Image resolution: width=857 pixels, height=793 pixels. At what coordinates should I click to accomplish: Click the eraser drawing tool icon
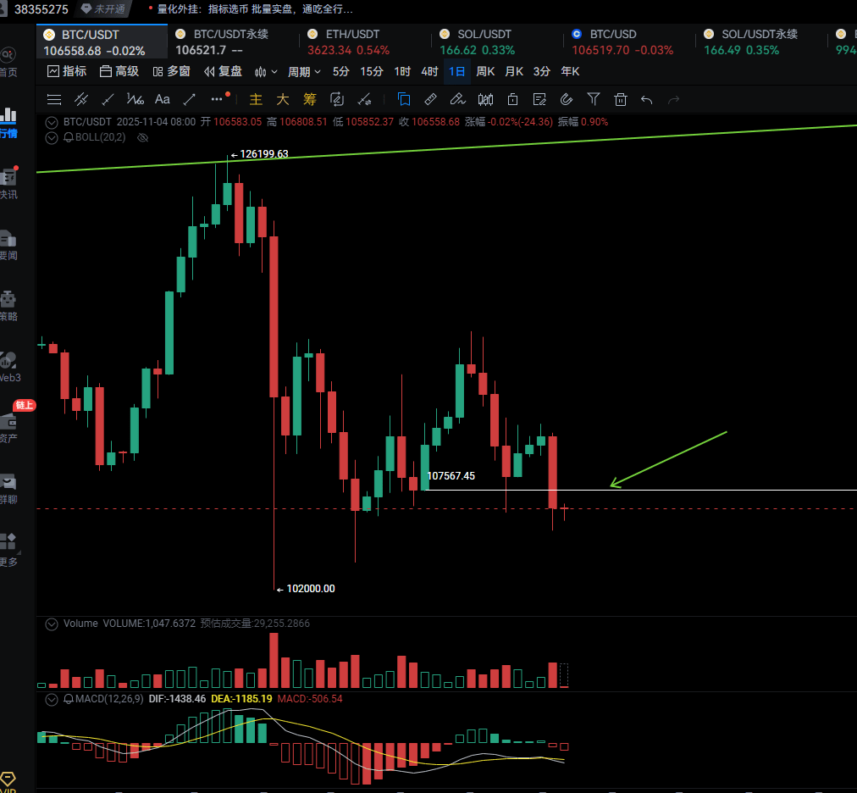tap(457, 99)
